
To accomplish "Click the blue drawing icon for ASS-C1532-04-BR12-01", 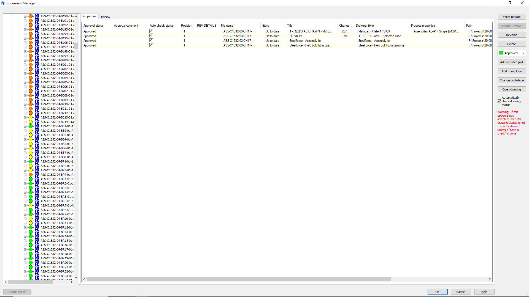I will coord(37,227).
